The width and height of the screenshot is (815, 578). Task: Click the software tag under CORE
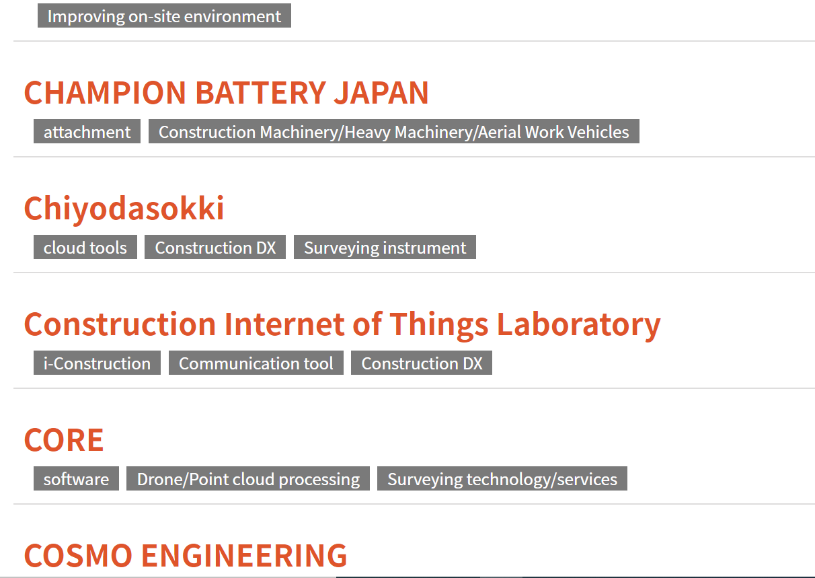76,479
